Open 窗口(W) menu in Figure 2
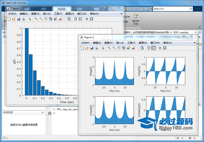Image resolution: width=204 pixels, height=142 pixels. 155,43
